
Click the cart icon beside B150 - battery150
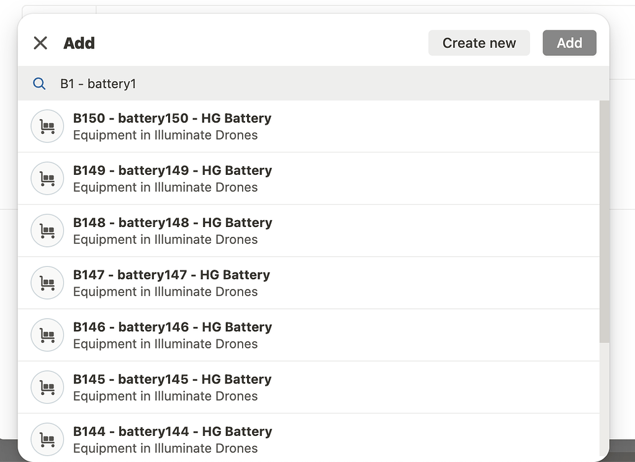tap(47, 126)
